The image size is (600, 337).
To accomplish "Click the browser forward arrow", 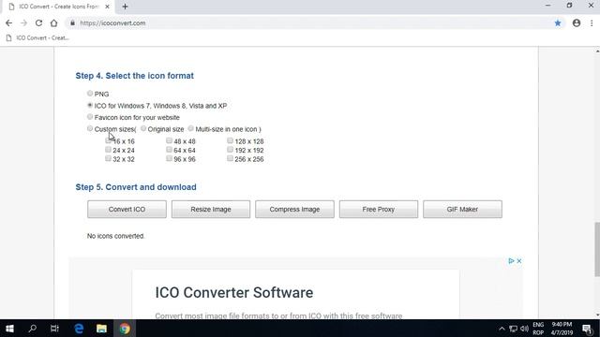I will point(23,22).
